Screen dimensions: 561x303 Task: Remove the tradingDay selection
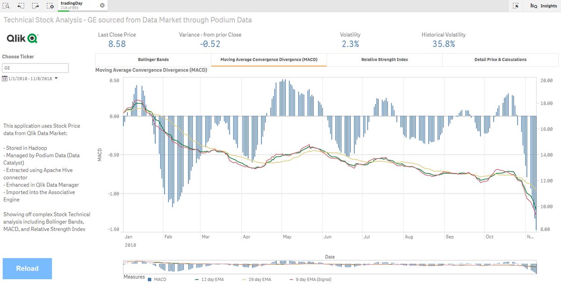click(102, 5)
